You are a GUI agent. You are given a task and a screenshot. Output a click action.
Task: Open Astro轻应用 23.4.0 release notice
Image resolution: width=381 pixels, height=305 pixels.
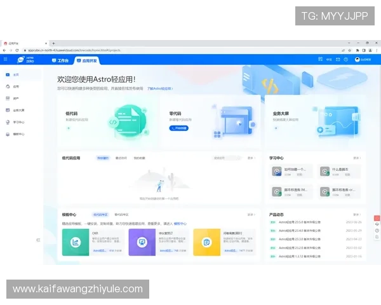click(x=300, y=231)
